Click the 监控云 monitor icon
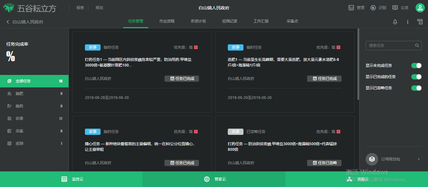The height and width of the screenshot is (187, 428). pos(64,179)
